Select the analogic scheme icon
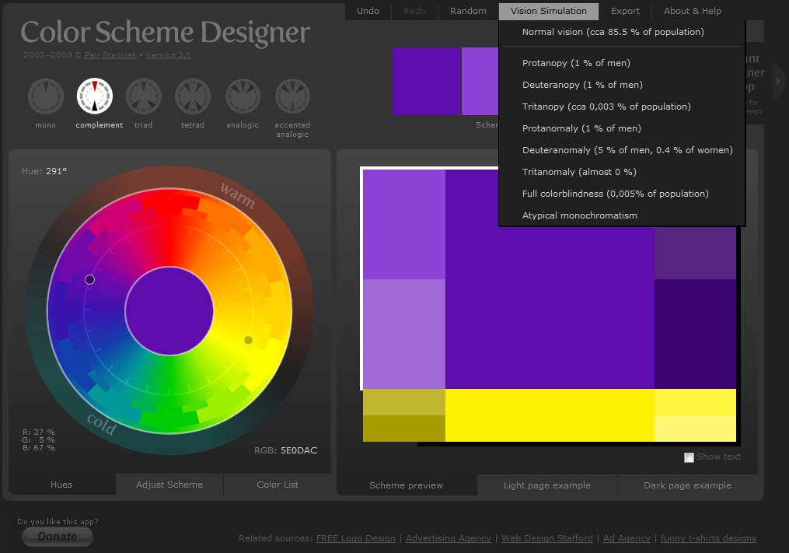 point(243,96)
